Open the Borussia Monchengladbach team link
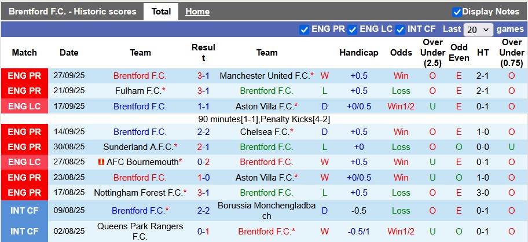 tap(266, 211)
